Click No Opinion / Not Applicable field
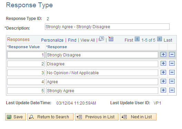182x129 pixels. click(x=102, y=73)
